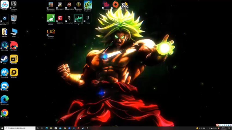Launch MuMu multi-instance shortcut
Viewport: 232px width, 130px height.
click(x=5, y=86)
